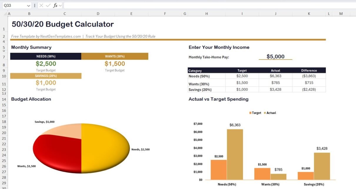This screenshot has width=356, height=189.
Task: Click the tan Actual legend marker
Action: [265, 113]
